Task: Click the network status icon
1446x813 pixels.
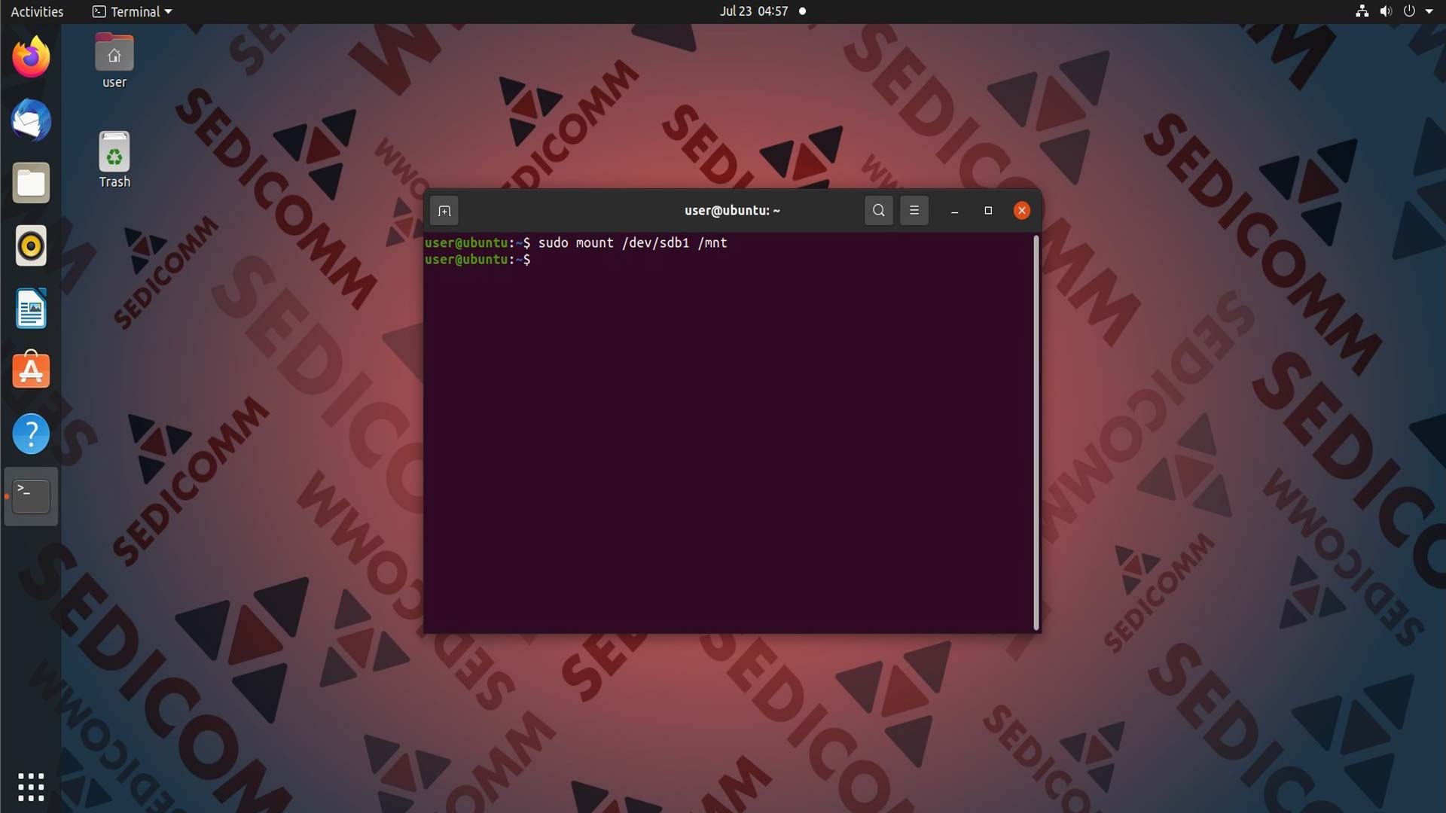Action: coord(1362,11)
